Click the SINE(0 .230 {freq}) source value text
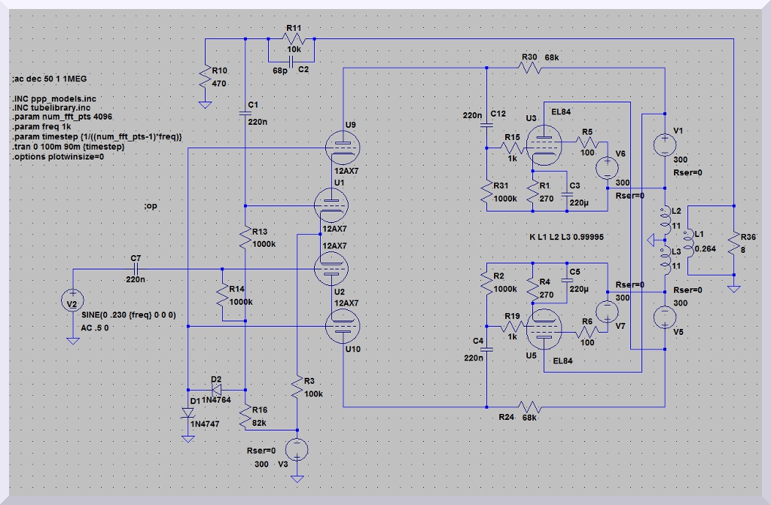 coord(128,315)
